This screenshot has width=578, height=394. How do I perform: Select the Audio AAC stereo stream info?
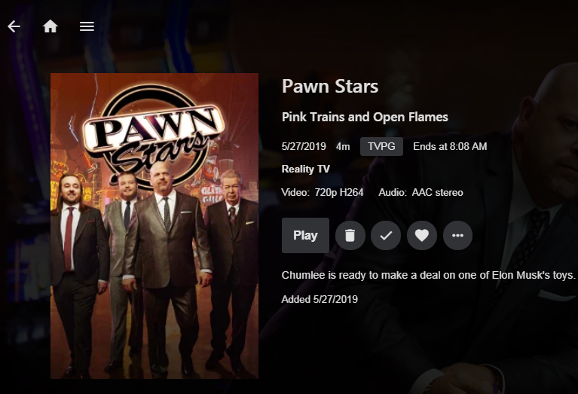pyautogui.click(x=421, y=192)
